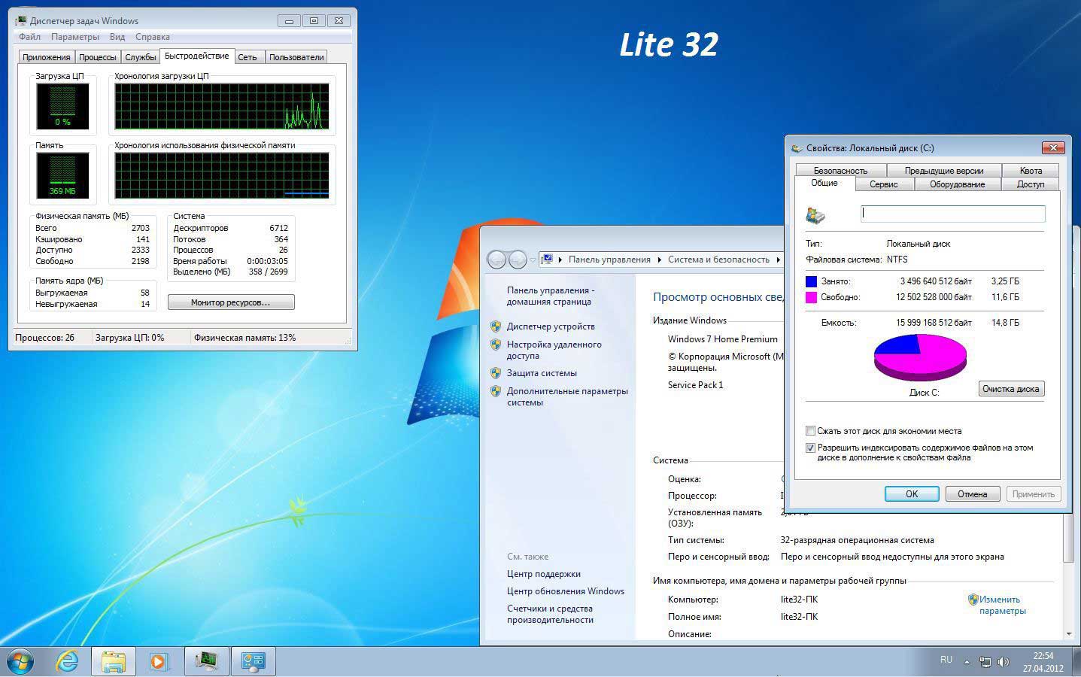Expand breadcrumb arrow after 'Панель управления'
This screenshot has height=677, width=1081.
[659, 260]
